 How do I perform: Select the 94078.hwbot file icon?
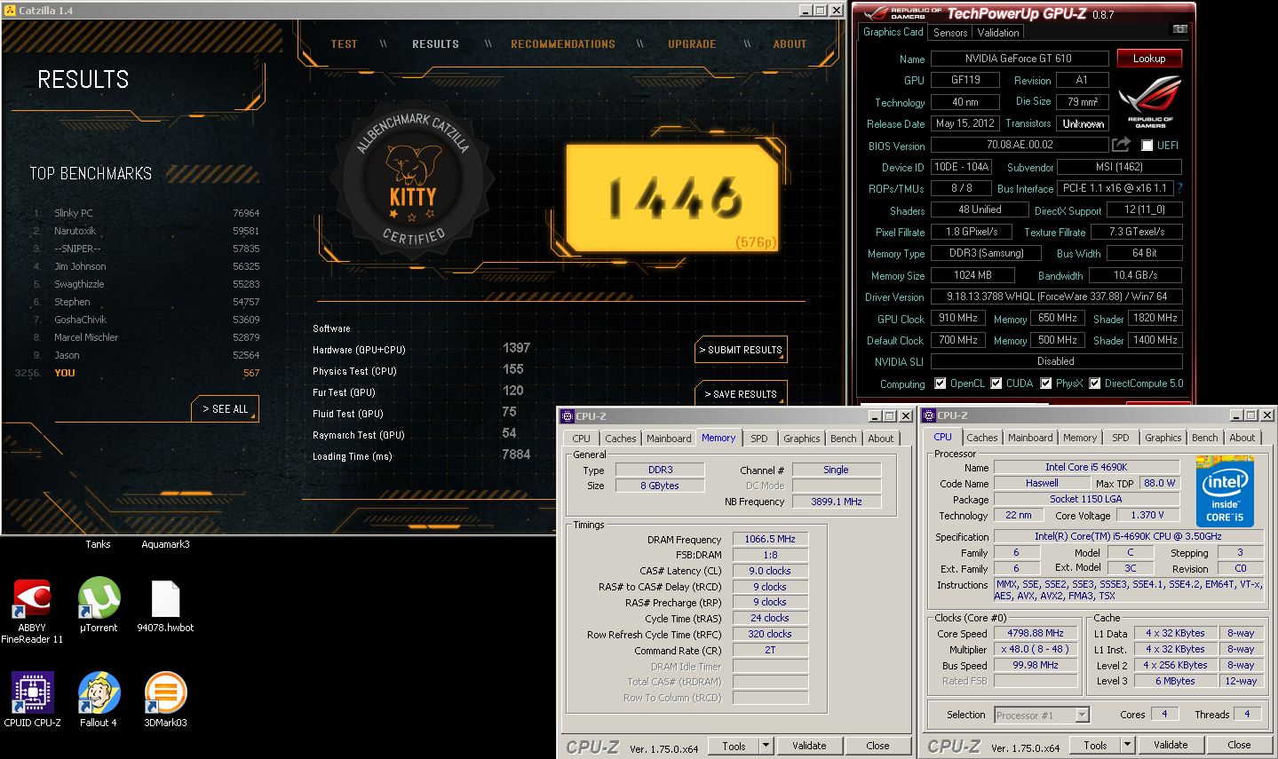click(x=165, y=606)
